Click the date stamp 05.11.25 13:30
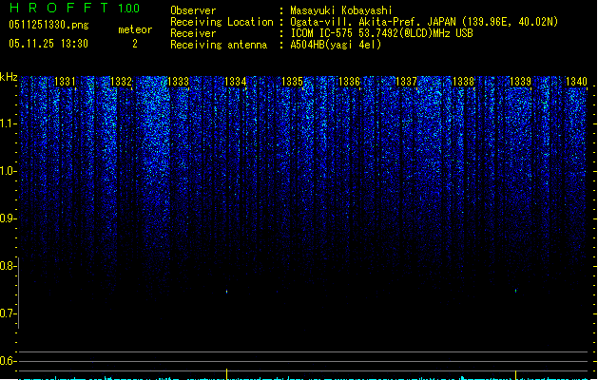Viewport: 598px width, 380px height. (48, 44)
